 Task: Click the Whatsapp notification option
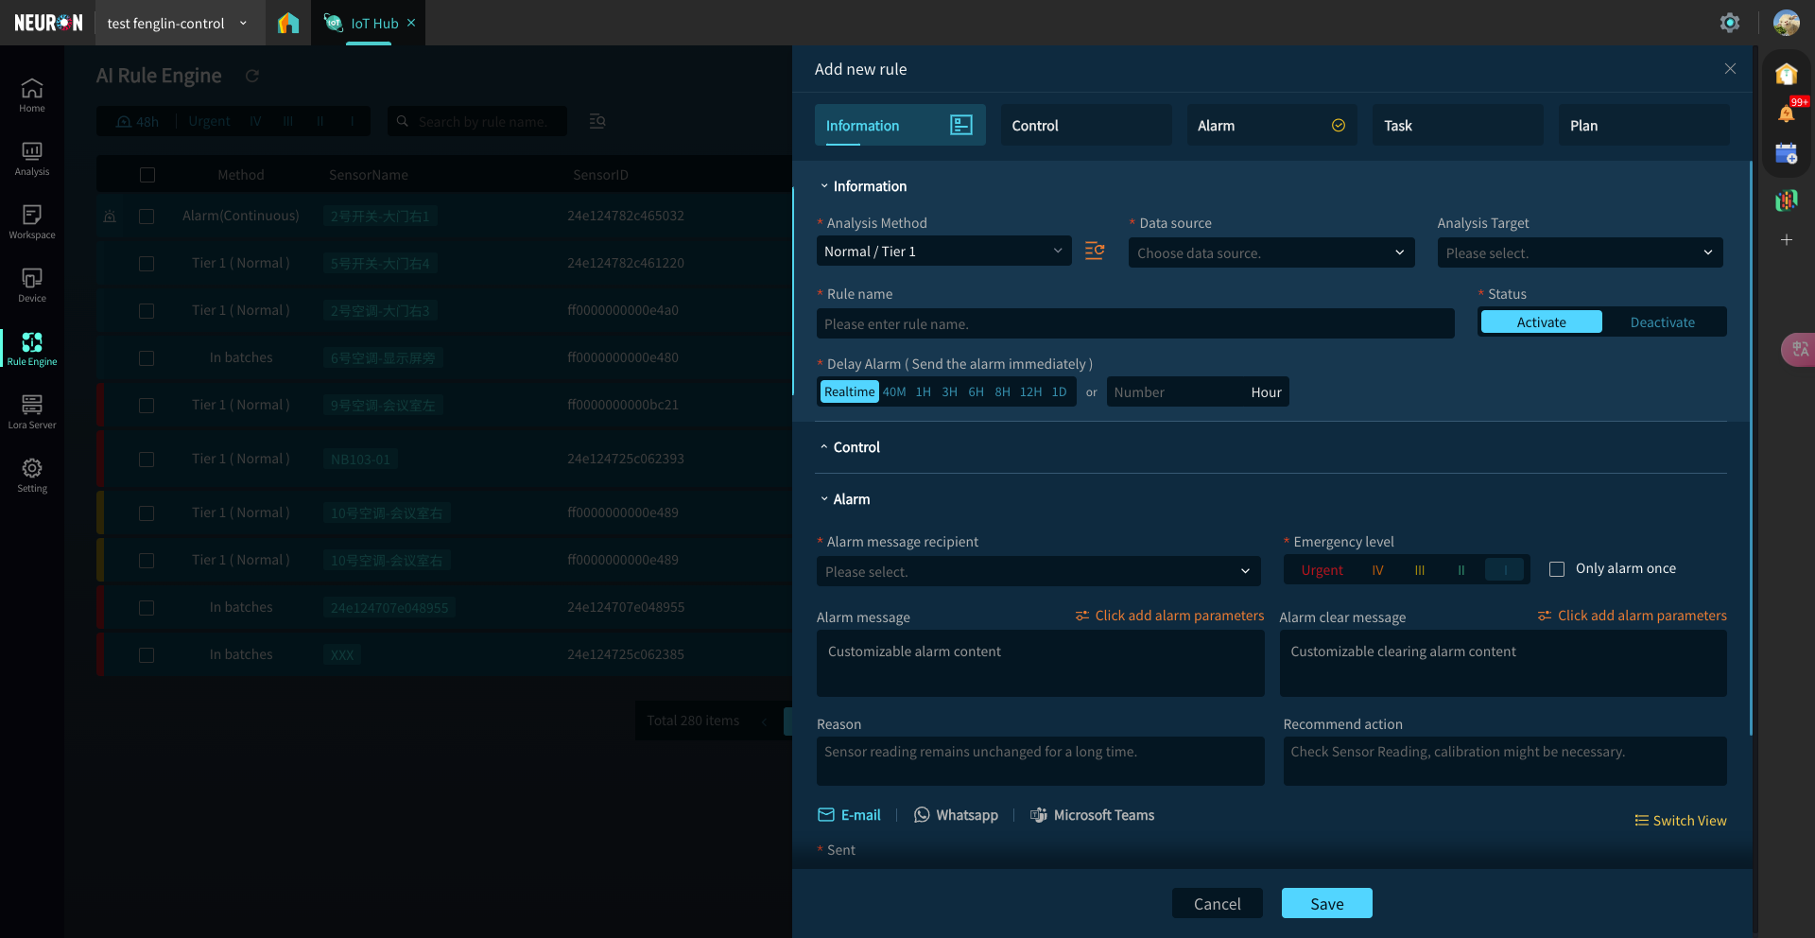click(956, 815)
